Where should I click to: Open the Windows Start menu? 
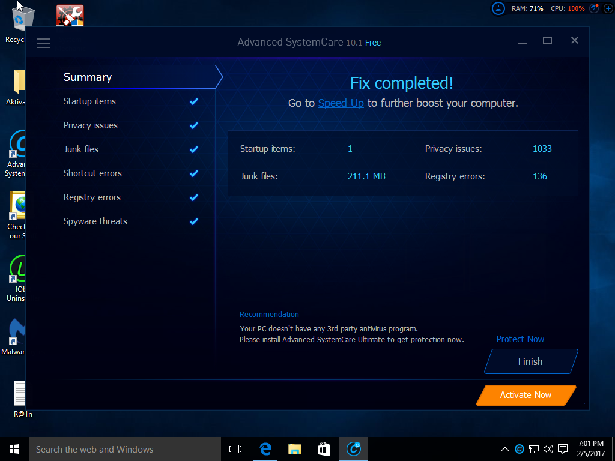click(x=14, y=449)
